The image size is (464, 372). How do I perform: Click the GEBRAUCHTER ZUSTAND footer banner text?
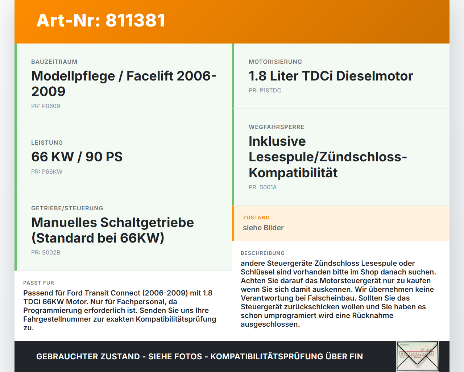[199, 356]
